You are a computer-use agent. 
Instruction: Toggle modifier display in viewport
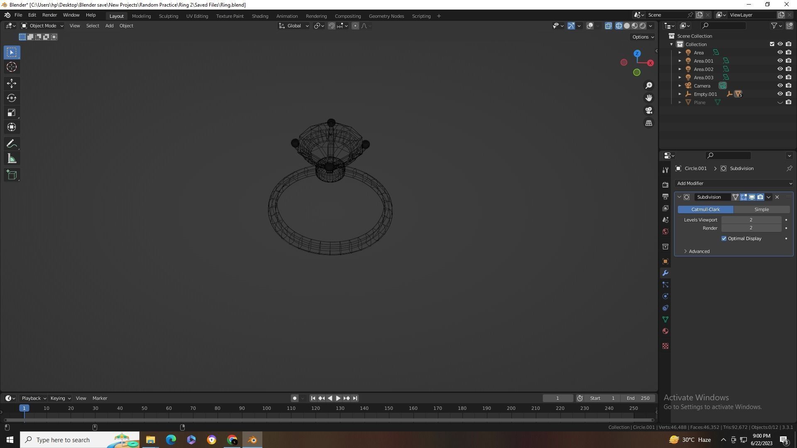pyautogui.click(x=752, y=197)
